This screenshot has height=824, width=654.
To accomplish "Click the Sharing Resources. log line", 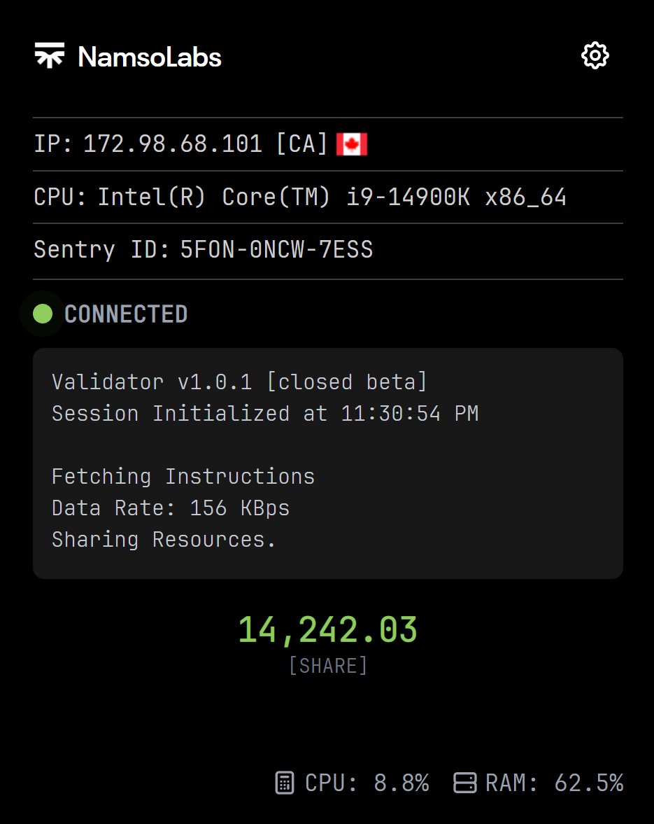I will [163, 540].
